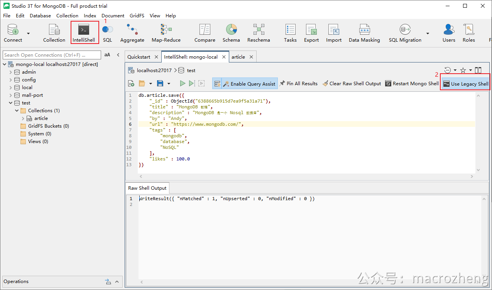Viewport: 492px width, 290px height.
Task: Open the SQL Migration tool
Action: point(405,33)
